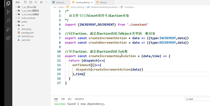Image resolution: width=210 pixels, height=106 pixels.
Task: Open the '3: cmd' terminal selector dropdown
Action: [197, 99]
